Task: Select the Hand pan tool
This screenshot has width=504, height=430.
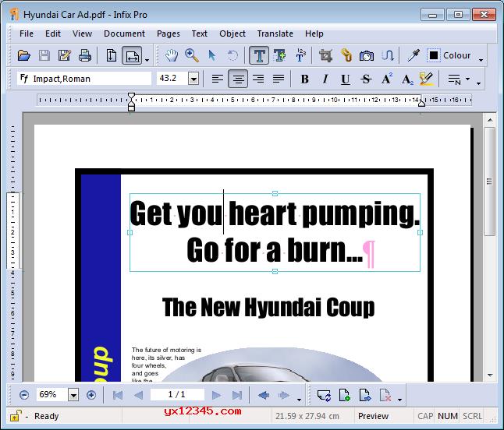Action: [172, 55]
